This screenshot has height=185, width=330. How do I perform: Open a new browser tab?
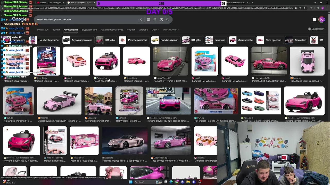[252, 3]
